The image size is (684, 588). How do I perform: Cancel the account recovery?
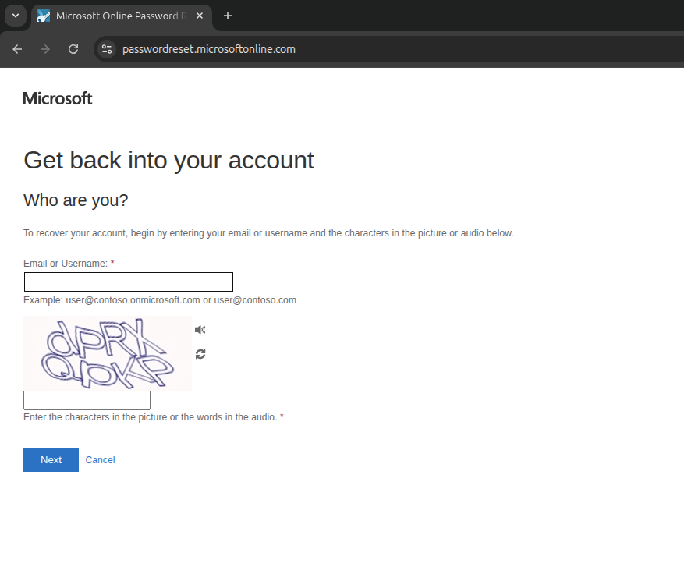pyautogui.click(x=100, y=460)
